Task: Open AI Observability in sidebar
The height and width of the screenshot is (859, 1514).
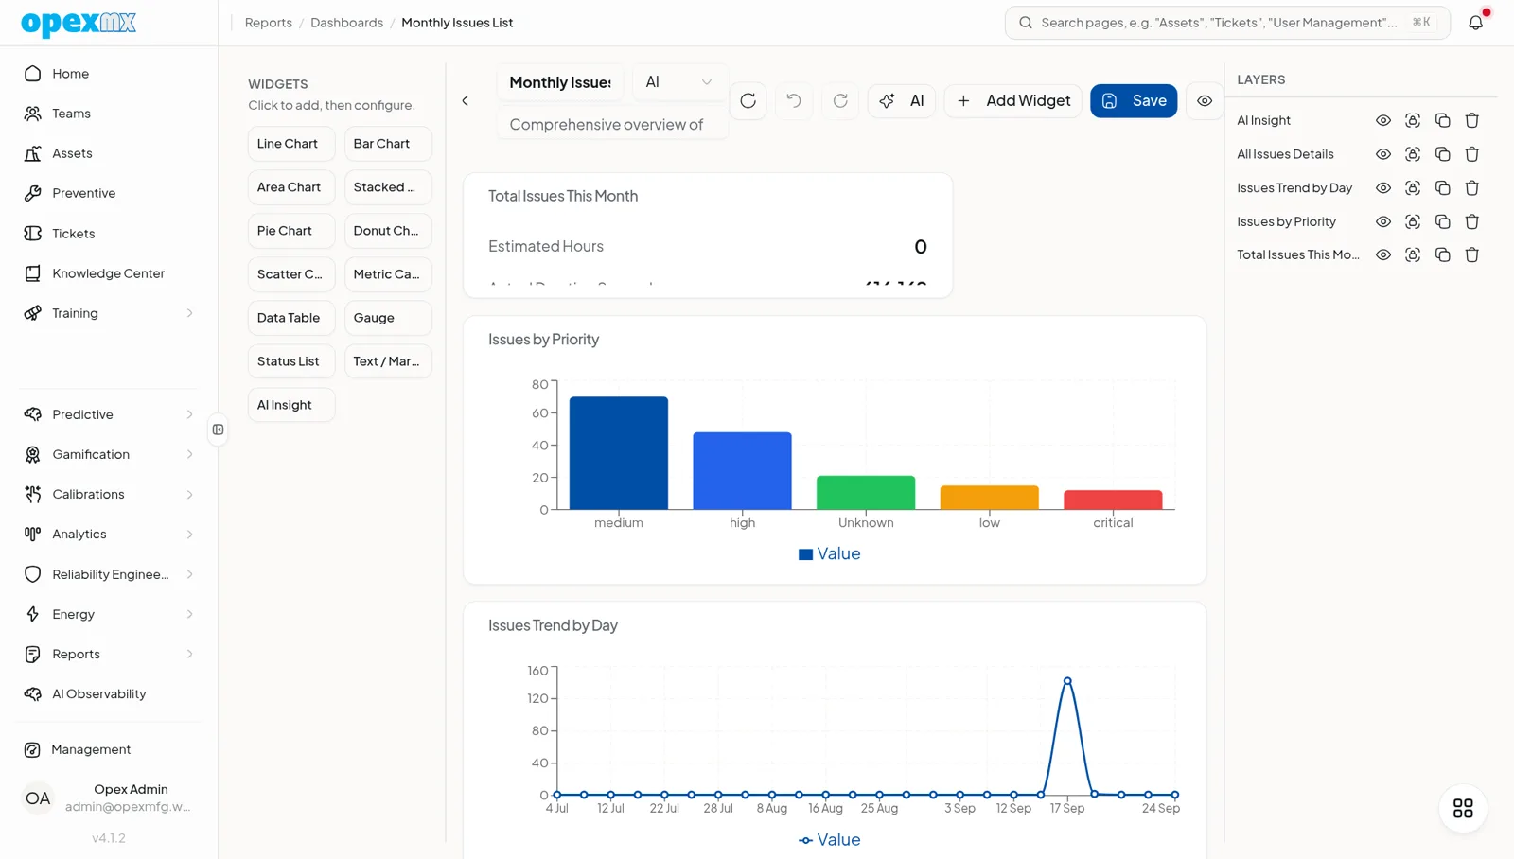Action: tap(109, 693)
